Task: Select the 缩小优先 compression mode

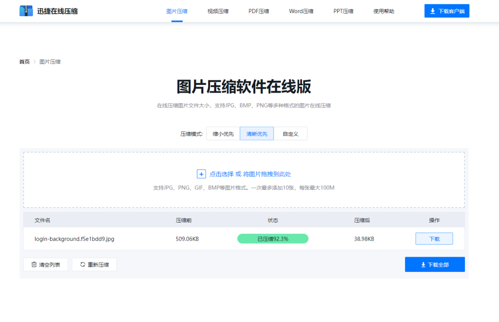Action: tap(223, 133)
